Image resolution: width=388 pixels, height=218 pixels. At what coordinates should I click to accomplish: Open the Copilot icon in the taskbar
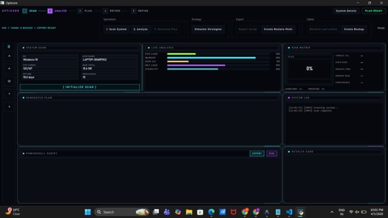pos(178,212)
